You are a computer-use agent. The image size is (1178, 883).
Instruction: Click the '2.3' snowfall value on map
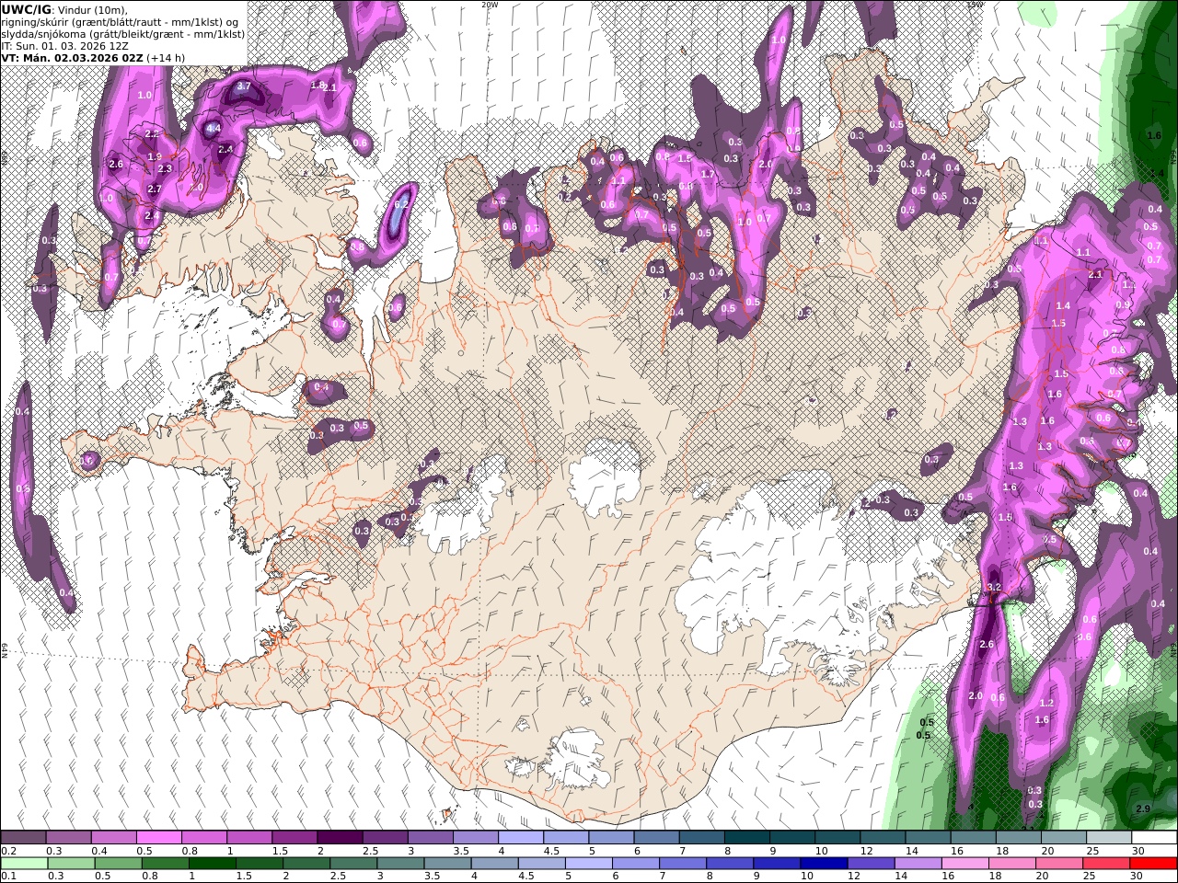point(165,168)
